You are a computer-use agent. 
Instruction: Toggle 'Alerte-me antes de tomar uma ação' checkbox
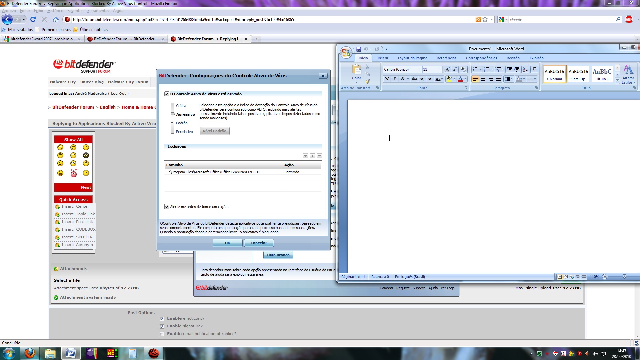(167, 207)
